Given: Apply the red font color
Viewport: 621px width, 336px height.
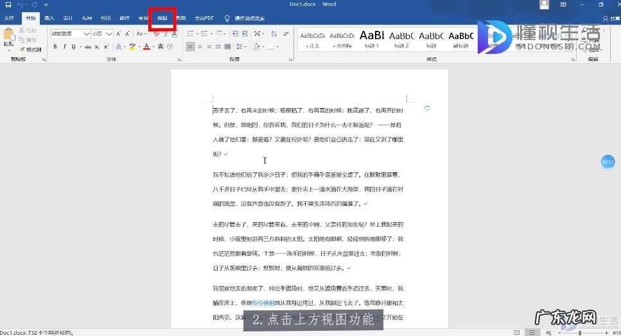Looking at the screenshot, I should point(146,47).
